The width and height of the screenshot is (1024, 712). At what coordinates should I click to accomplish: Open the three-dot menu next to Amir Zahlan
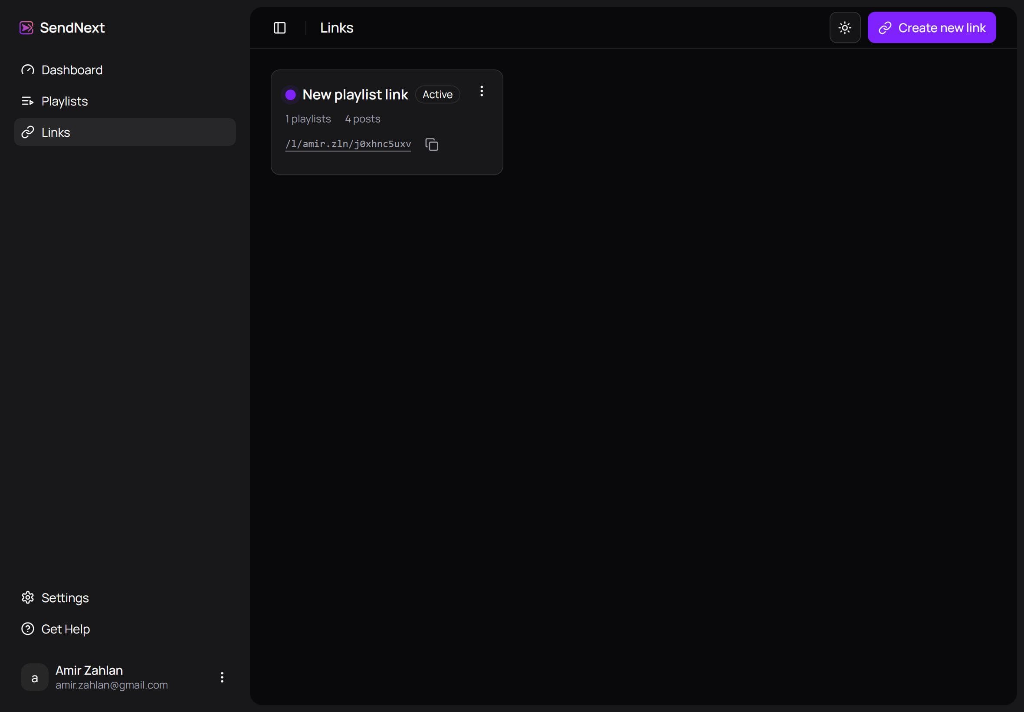(x=222, y=677)
